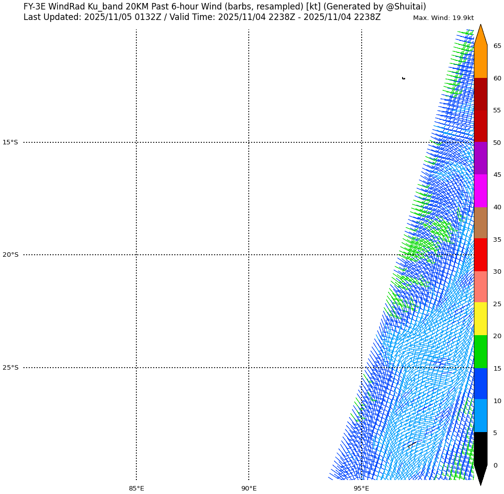Select the 95°E longitude tick label
This screenshot has height=494, width=504.
(x=361, y=488)
